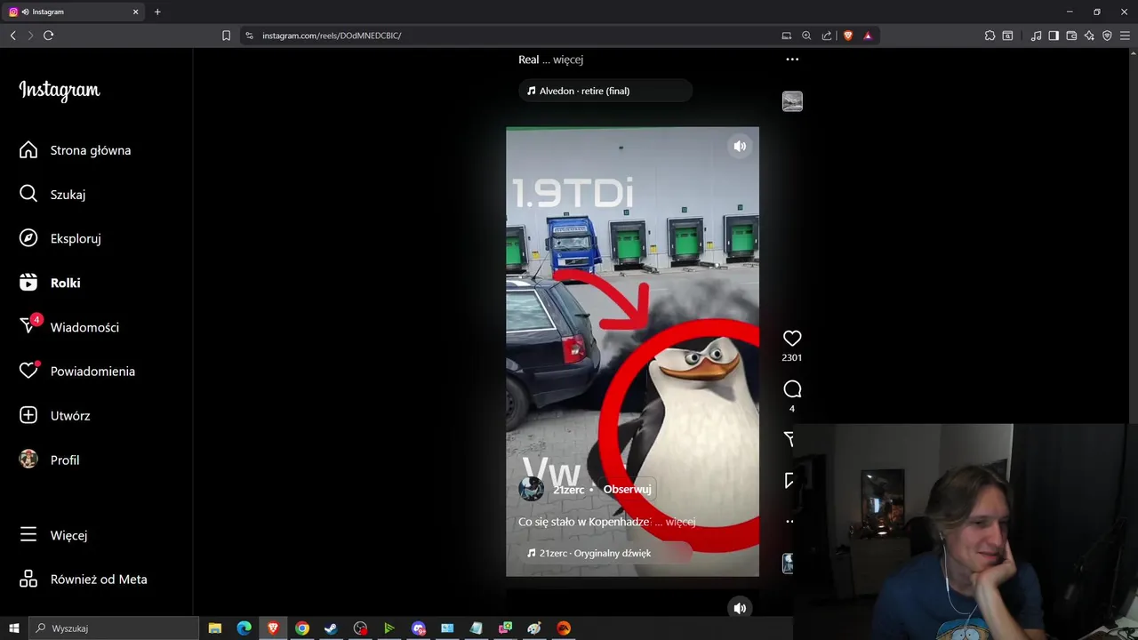The image size is (1138, 640).
Task: Open media control music note icon
Action: [x=1036, y=36]
